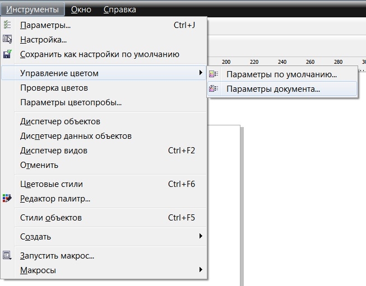Click the floppy disk save-as-default icon
The width and height of the screenshot is (366, 286).
[x=7, y=54]
